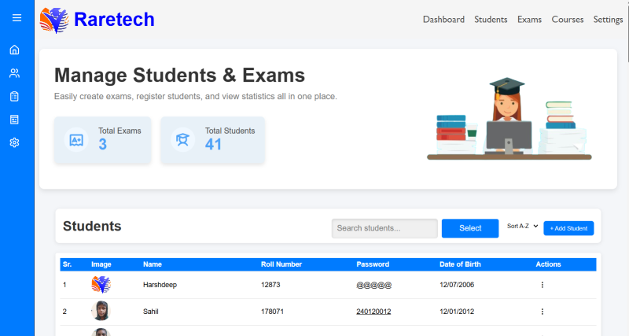Click the clipboard Exams icon in sidebar

coord(14,97)
